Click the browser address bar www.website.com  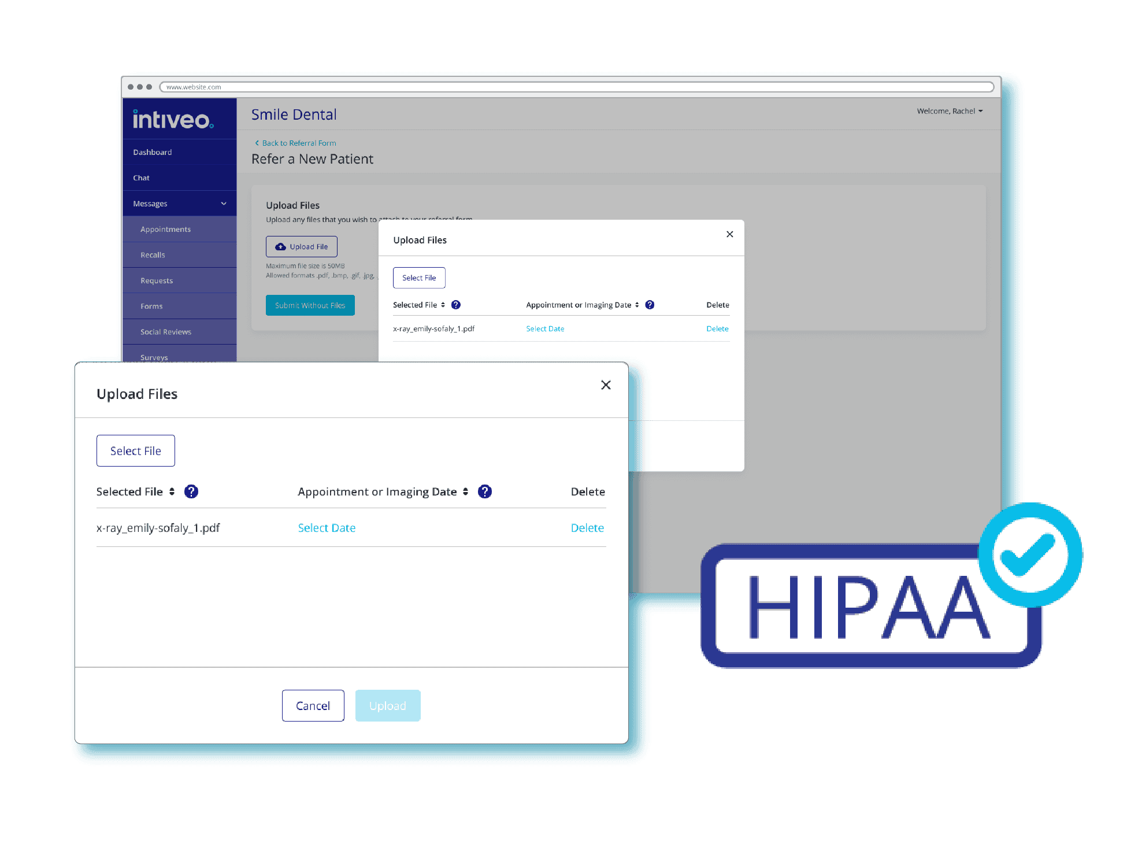(x=577, y=87)
